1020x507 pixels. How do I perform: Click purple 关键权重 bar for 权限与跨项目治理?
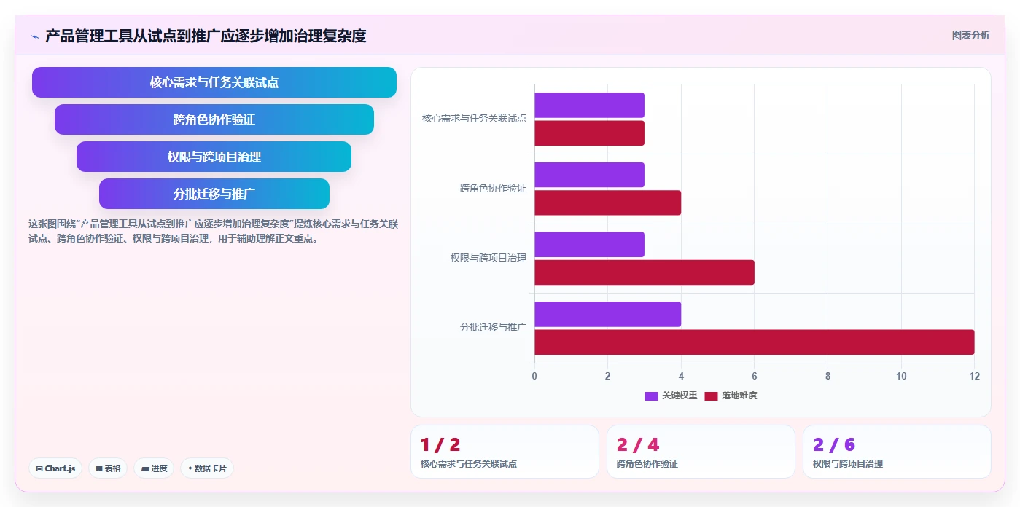tap(589, 245)
